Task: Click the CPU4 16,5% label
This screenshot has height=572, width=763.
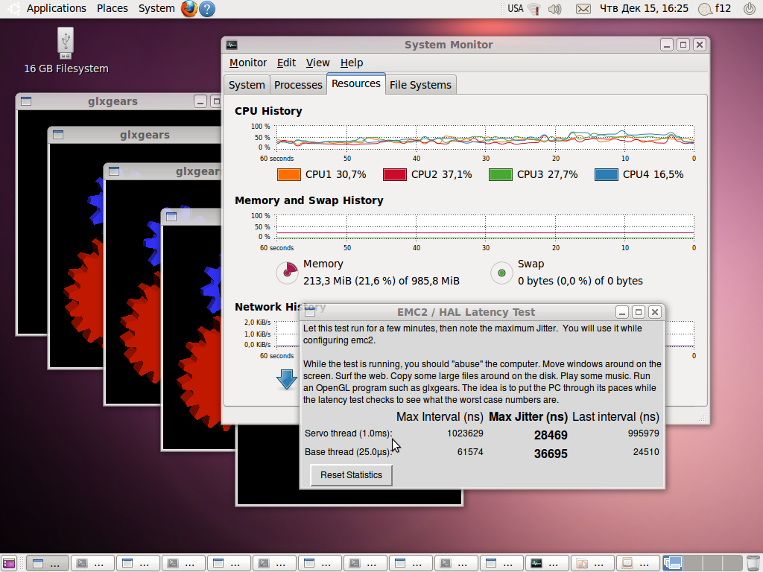Action: click(x=653, y=174)
